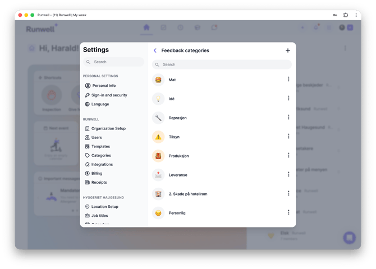Open Categories settings

98,155
